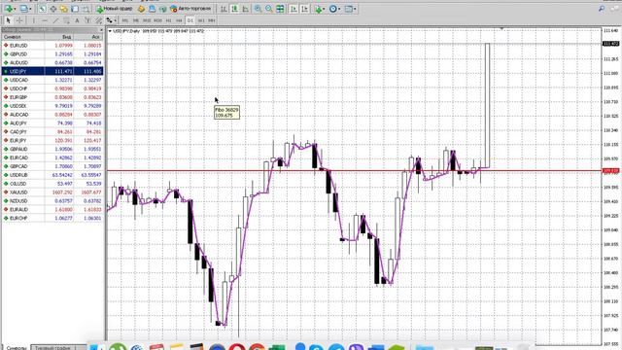Open the Profiles toolbar icon
Viewport: 622px width, 350px height.
coord(23,9)
